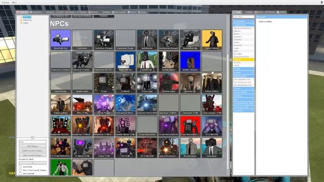This screenshot has height=182, width=324.
Task: Select the Balloons tool
Action: (244, 31)
